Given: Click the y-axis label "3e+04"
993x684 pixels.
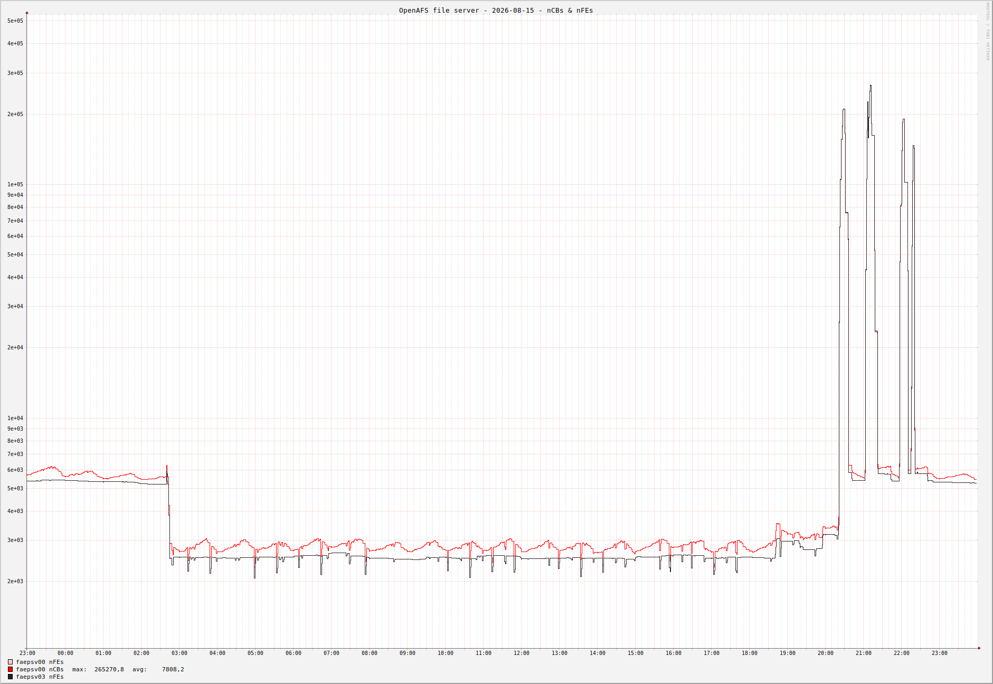Looking at the screenshot, I should click(15, 306).
